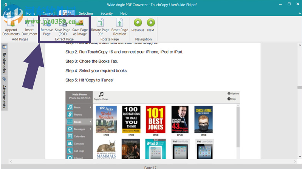Click Reset Page Rotation icon
302x169 pixels.
[119, 23]
